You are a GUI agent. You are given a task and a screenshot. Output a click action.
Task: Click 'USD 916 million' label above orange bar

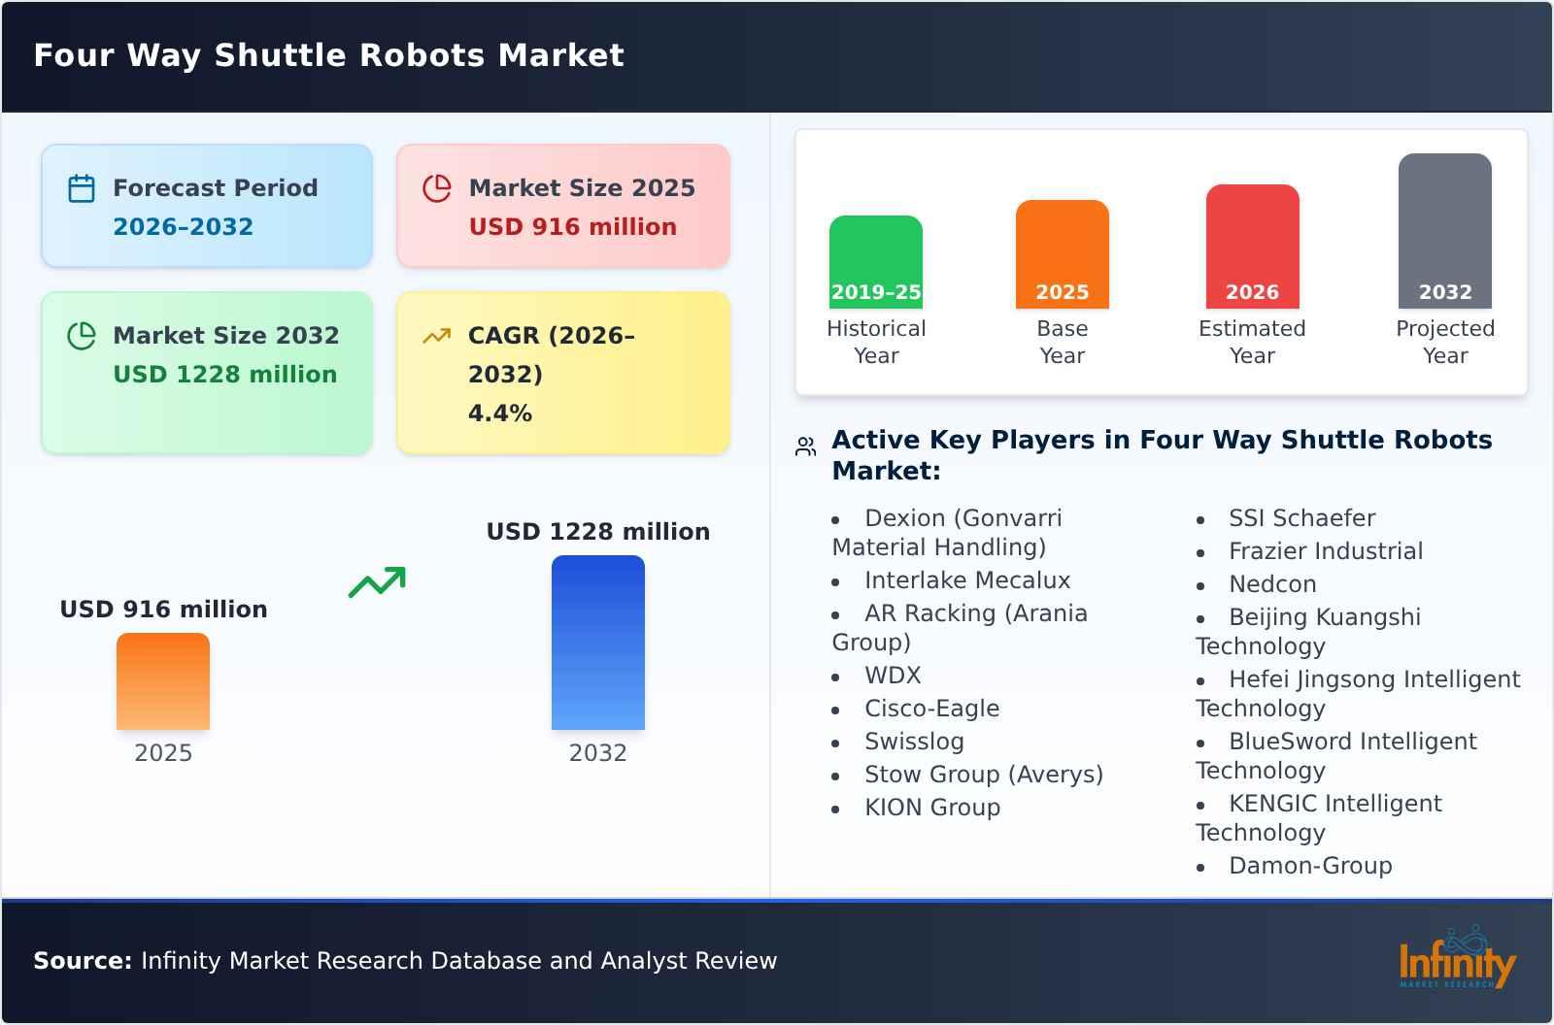tap(163, 610)
